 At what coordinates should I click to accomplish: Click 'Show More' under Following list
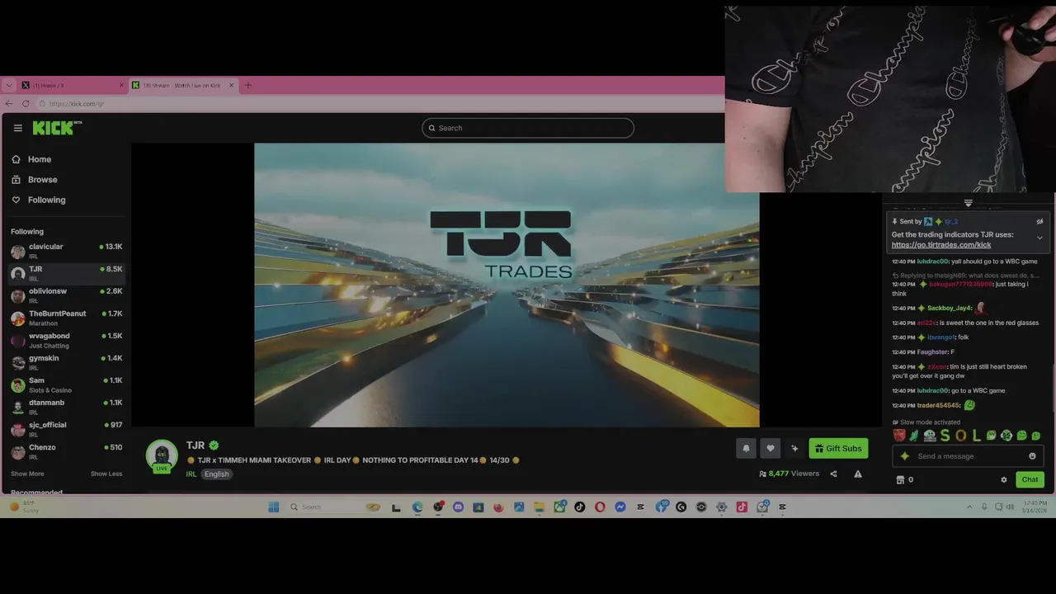tap(27, 474)
